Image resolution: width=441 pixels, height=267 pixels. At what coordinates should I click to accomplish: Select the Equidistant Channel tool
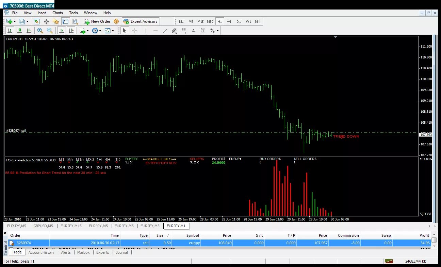pyautogui.click(x=175, y=31)
